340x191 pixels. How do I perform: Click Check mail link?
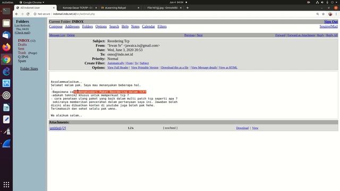click(x=22, y=33)
